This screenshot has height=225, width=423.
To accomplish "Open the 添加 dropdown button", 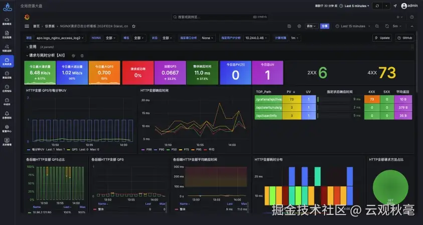I will point(311,26).
